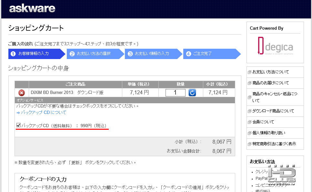Select step 2 お支払い方法の選択
Image resolution: width=312 pixels, height=192 pixels.
pyautogui.click(x=95, y=54)
